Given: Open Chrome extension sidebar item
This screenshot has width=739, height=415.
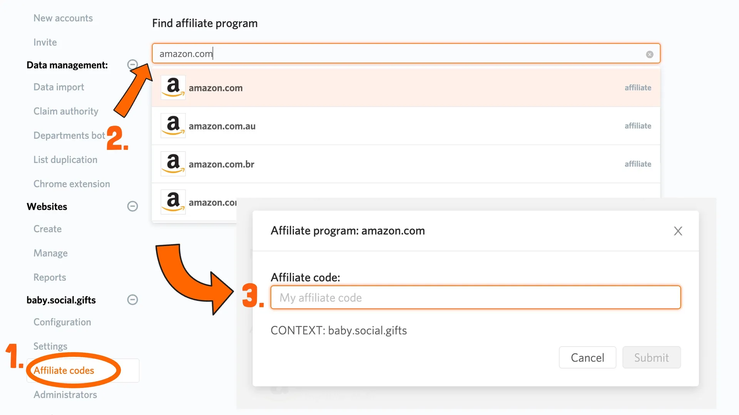Looking at the screenshot, I should click(x=72, y=184).
